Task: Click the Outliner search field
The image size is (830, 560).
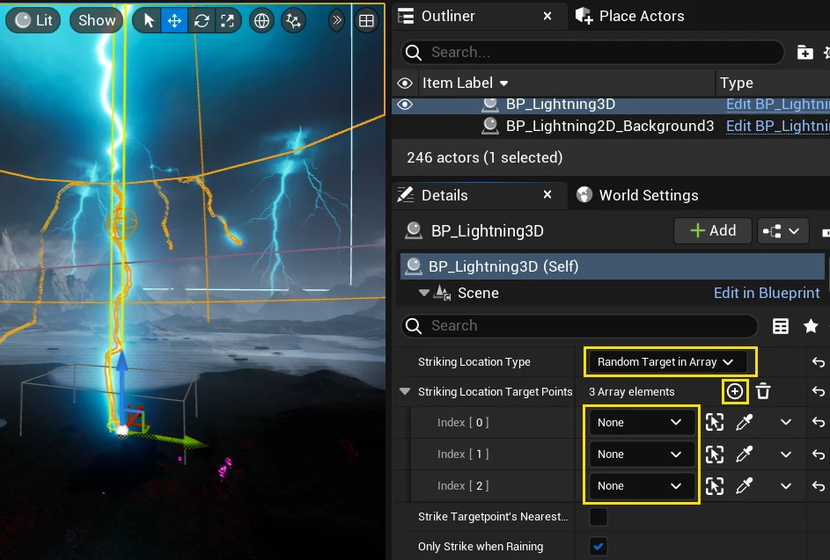Action: [599, 53]
